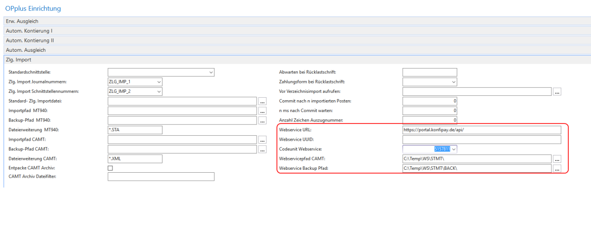Click the Backup-Pfad CAMT text field
The height and width of the screenshot is (227, 591).
click(182, 150)
